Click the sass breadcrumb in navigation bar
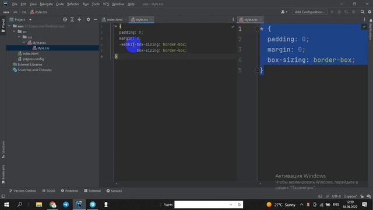Viewport: 373px width, 210px height. coord(6,12)
